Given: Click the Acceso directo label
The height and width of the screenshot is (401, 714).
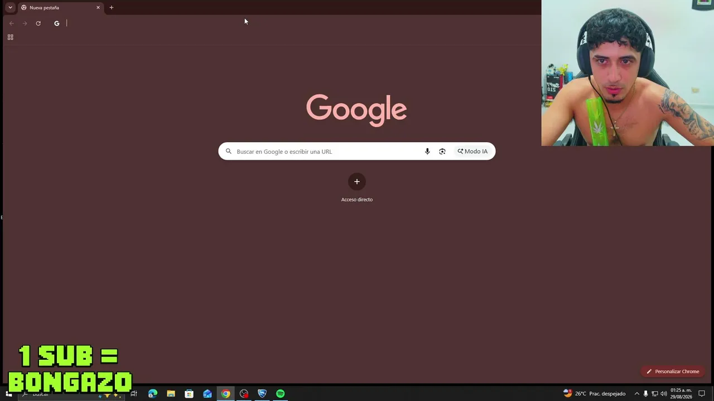Looking at the screenshot, I should point(357,199).
